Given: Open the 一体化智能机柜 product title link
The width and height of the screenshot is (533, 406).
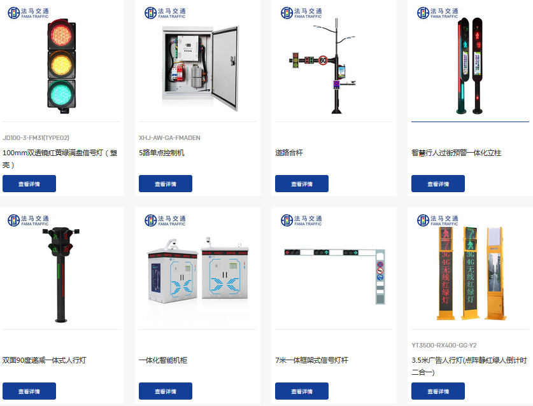Looking at the screenshot, I should pos(163,360).
